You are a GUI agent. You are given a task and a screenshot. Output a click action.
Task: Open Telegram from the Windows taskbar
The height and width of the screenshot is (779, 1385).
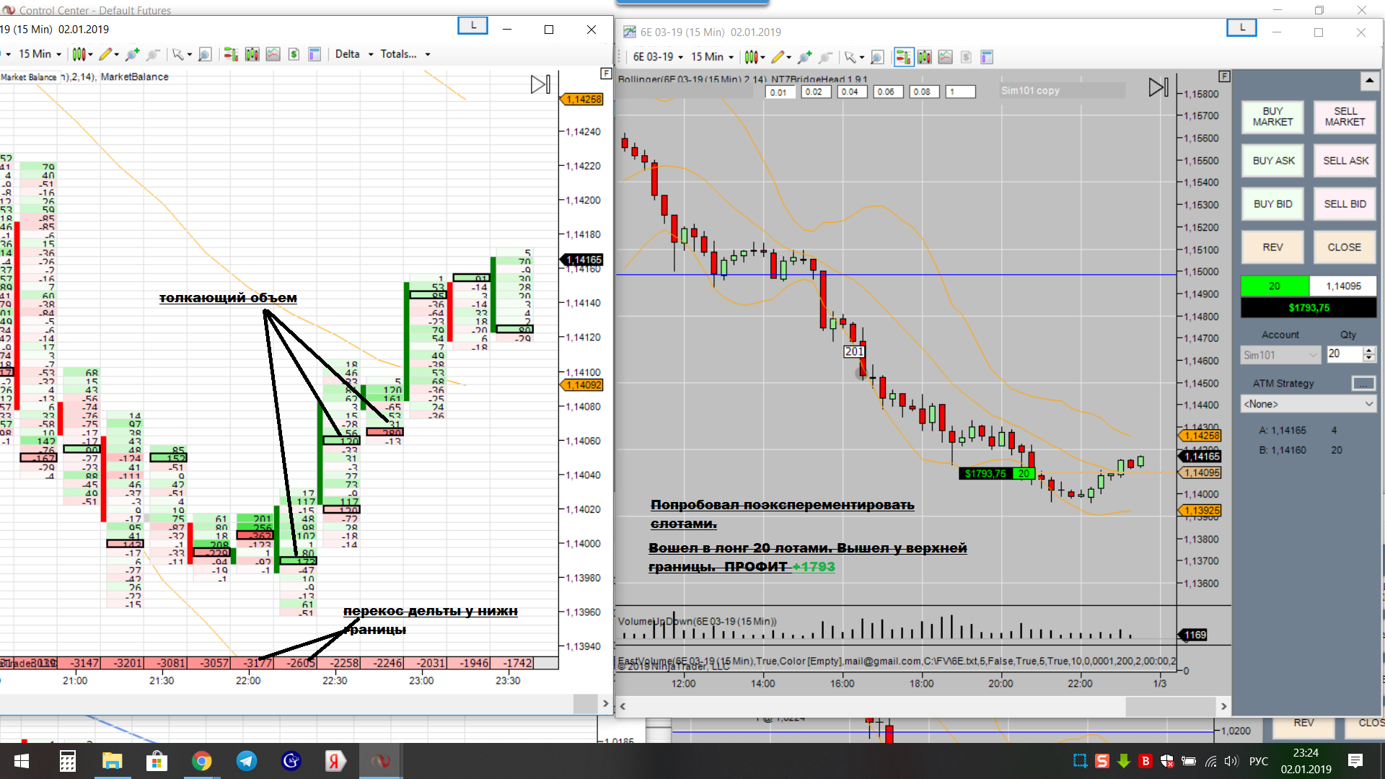[x=246, y=761]
